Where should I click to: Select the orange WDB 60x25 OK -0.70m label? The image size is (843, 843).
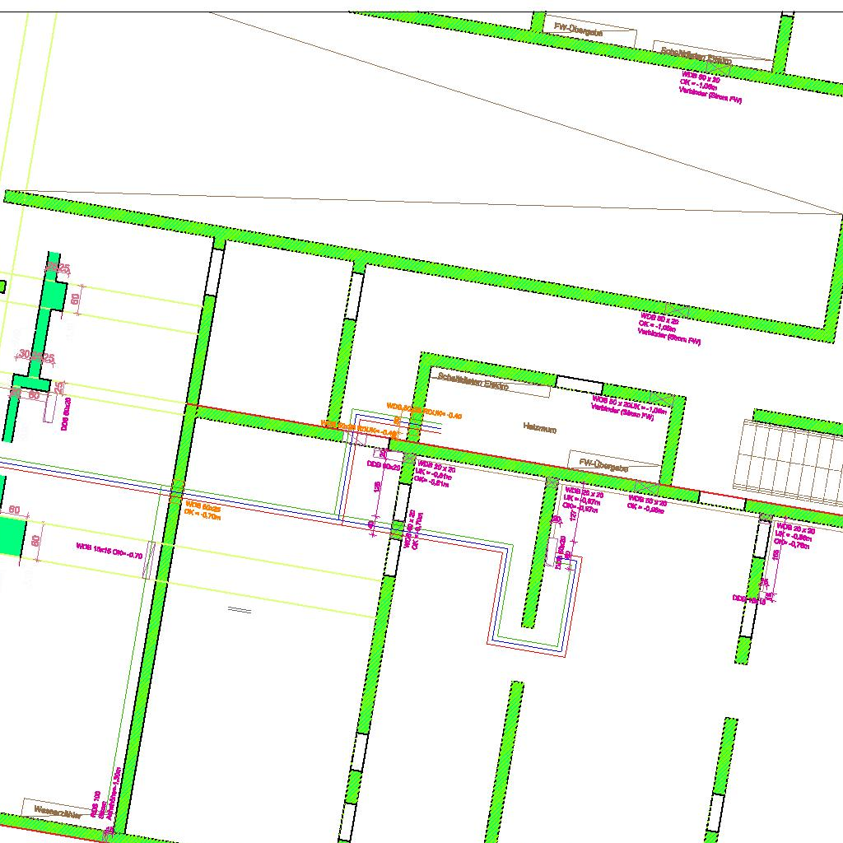203,510
